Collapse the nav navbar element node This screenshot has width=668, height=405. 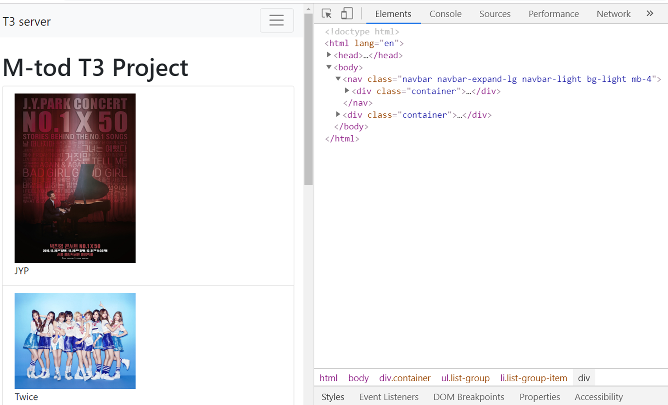click(x=338, y=79)
